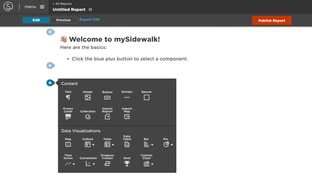The width and height of the screenshot is (312, 189).
Task: Add a Pie chart visualization
Action: [x=166, y=142]
